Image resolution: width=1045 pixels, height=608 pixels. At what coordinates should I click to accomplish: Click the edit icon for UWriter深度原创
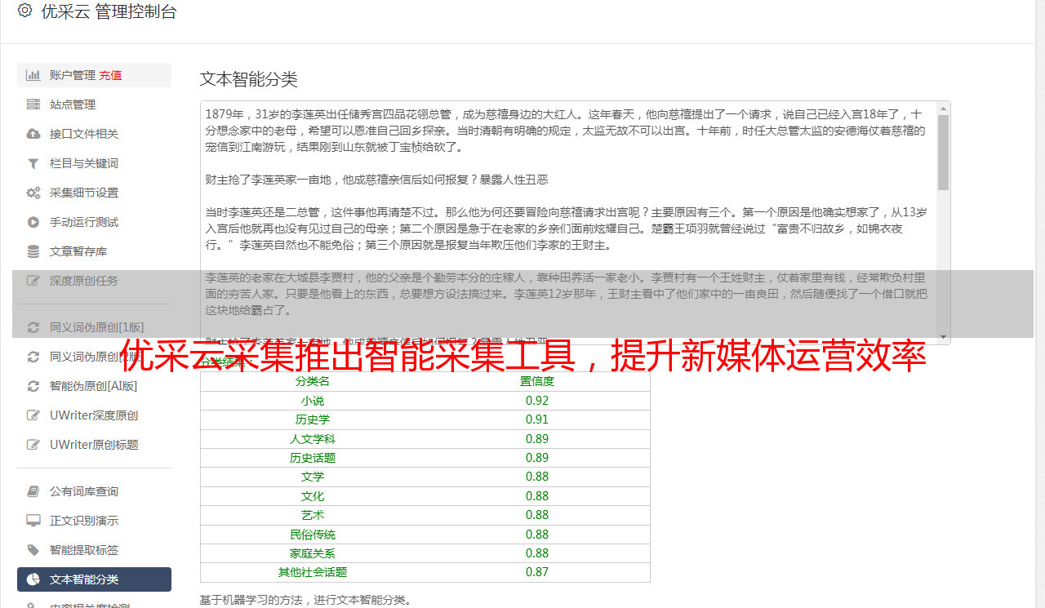tap(33, 415)
